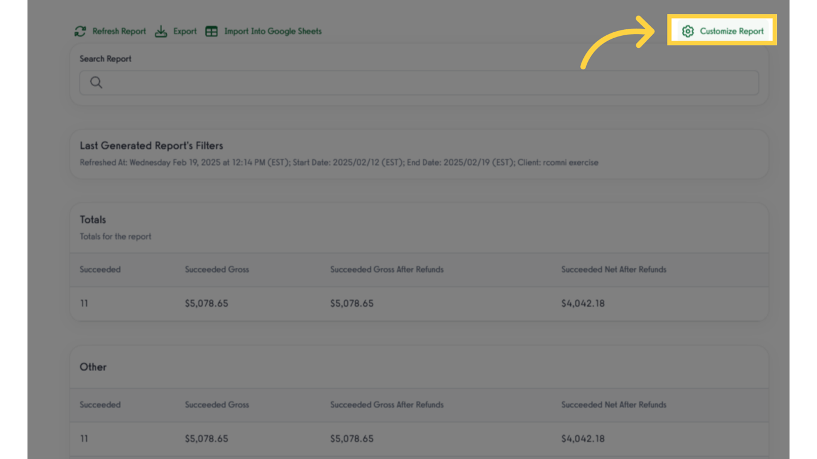Click Succeeded Gross After Refunds header in Other
The width and height of the screenshot is (817, 459).
387,405
